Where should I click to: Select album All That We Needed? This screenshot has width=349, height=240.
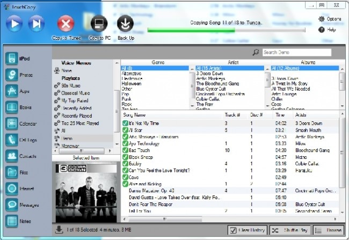[x=290, y=89]
